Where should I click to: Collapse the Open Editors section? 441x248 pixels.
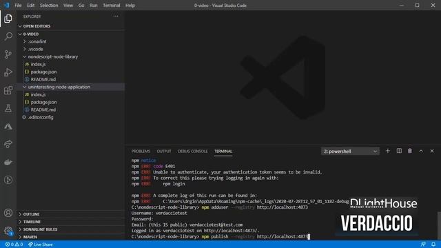[70, 26]
